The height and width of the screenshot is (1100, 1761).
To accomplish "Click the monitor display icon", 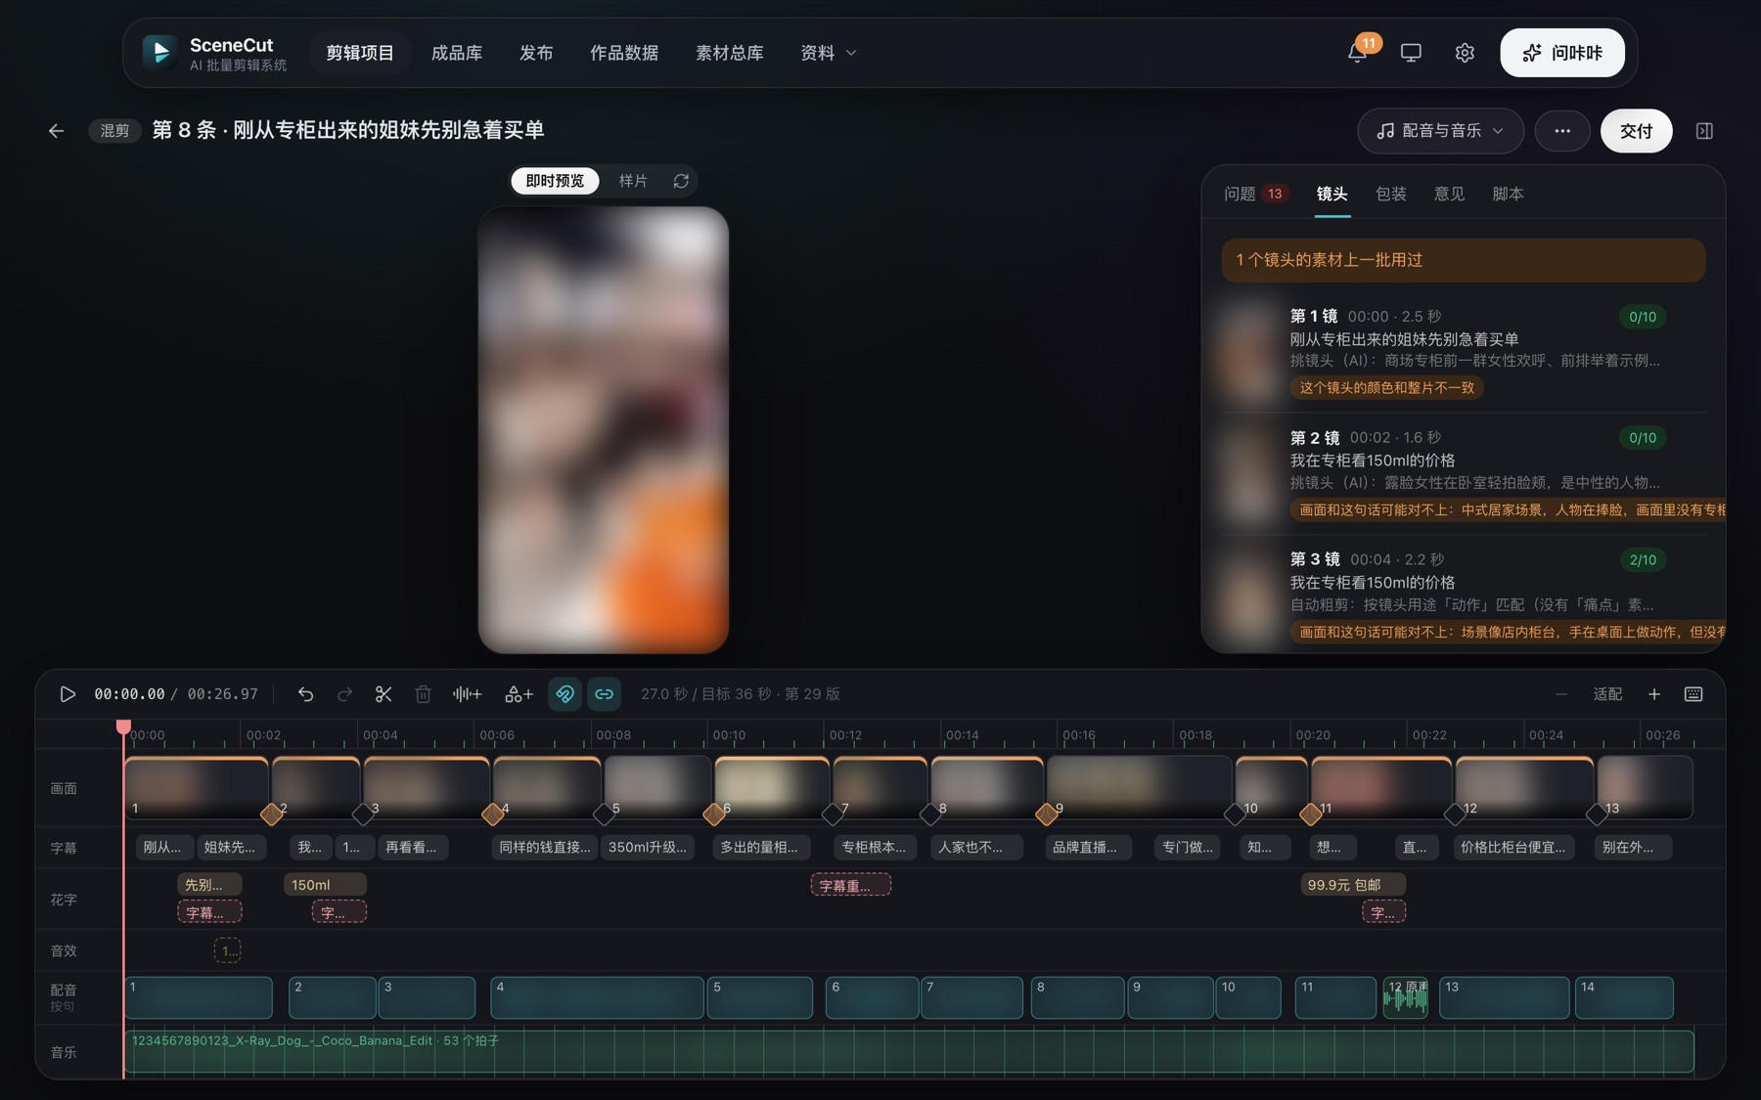I will (1411, 53).
